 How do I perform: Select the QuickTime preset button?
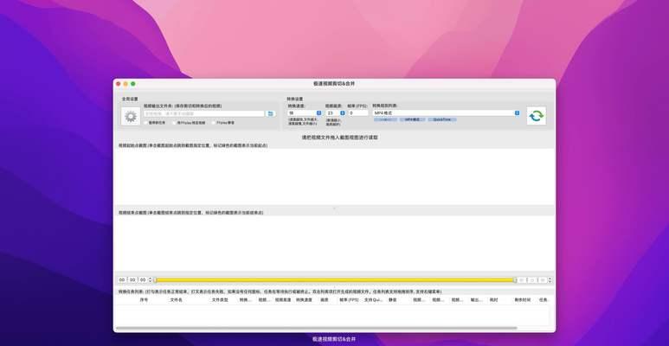tap(442, 120)
